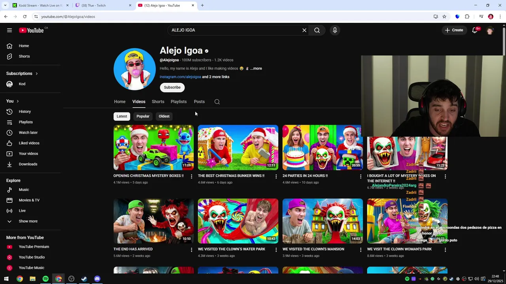The width and height of the screenshot is (506, 284).
Task: Open the and 2 more links text
Action: [216, 77]
